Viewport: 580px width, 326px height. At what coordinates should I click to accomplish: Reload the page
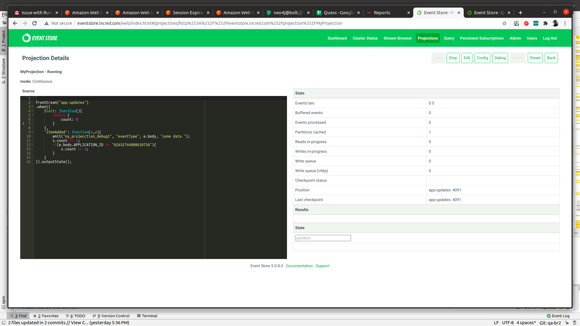tap(34, 23)
